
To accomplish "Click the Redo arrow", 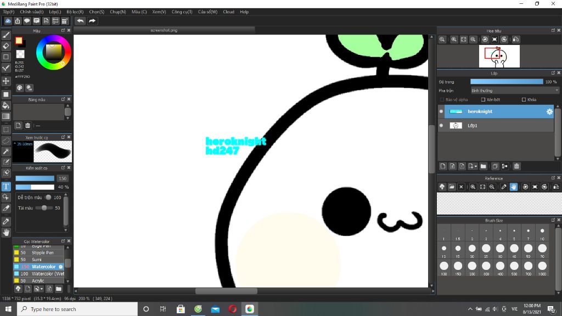I will coord(92,21).
